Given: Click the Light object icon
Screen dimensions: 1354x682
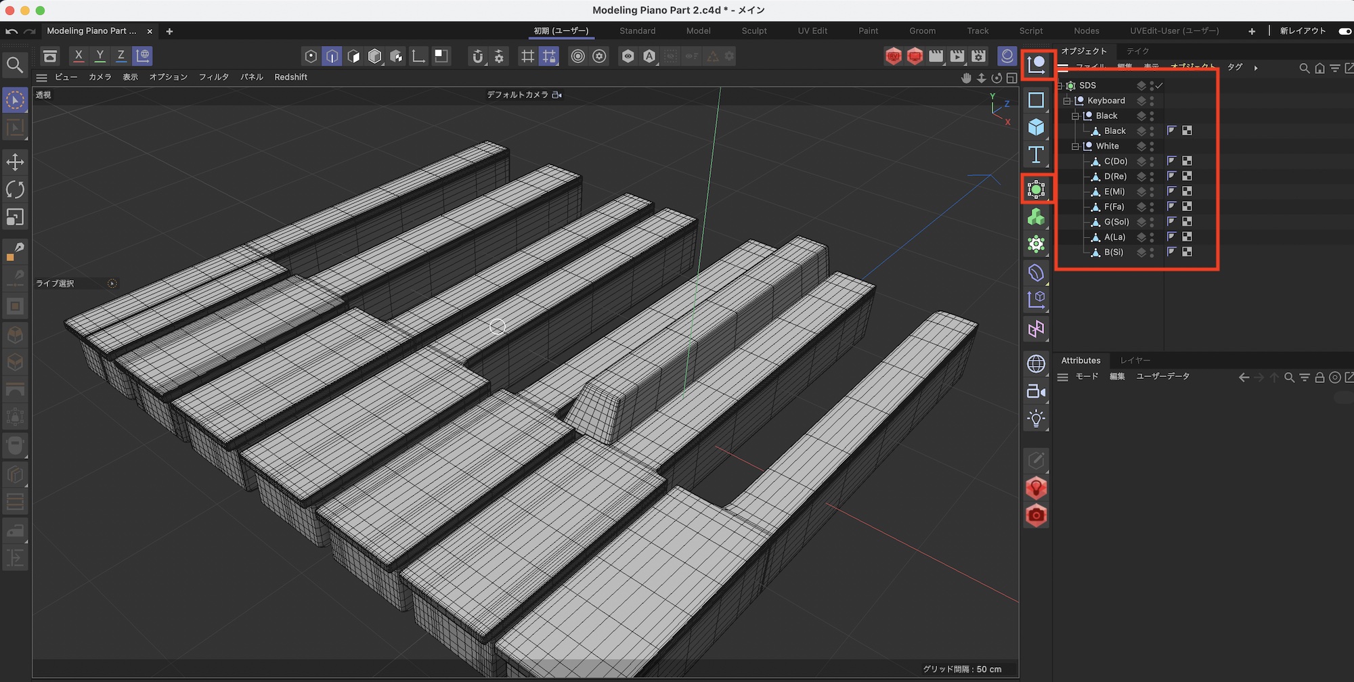Looking at the screenshot, I should click(x=1036, y=419).
